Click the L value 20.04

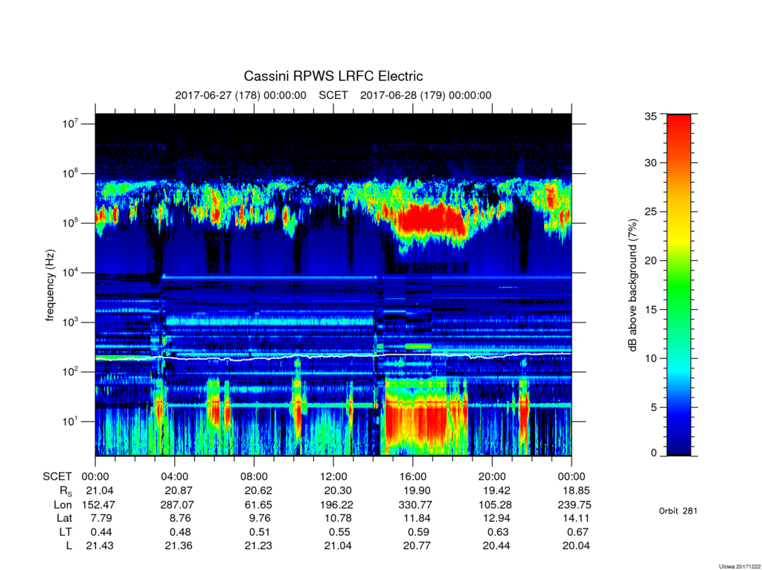click(x=576, y=545)
